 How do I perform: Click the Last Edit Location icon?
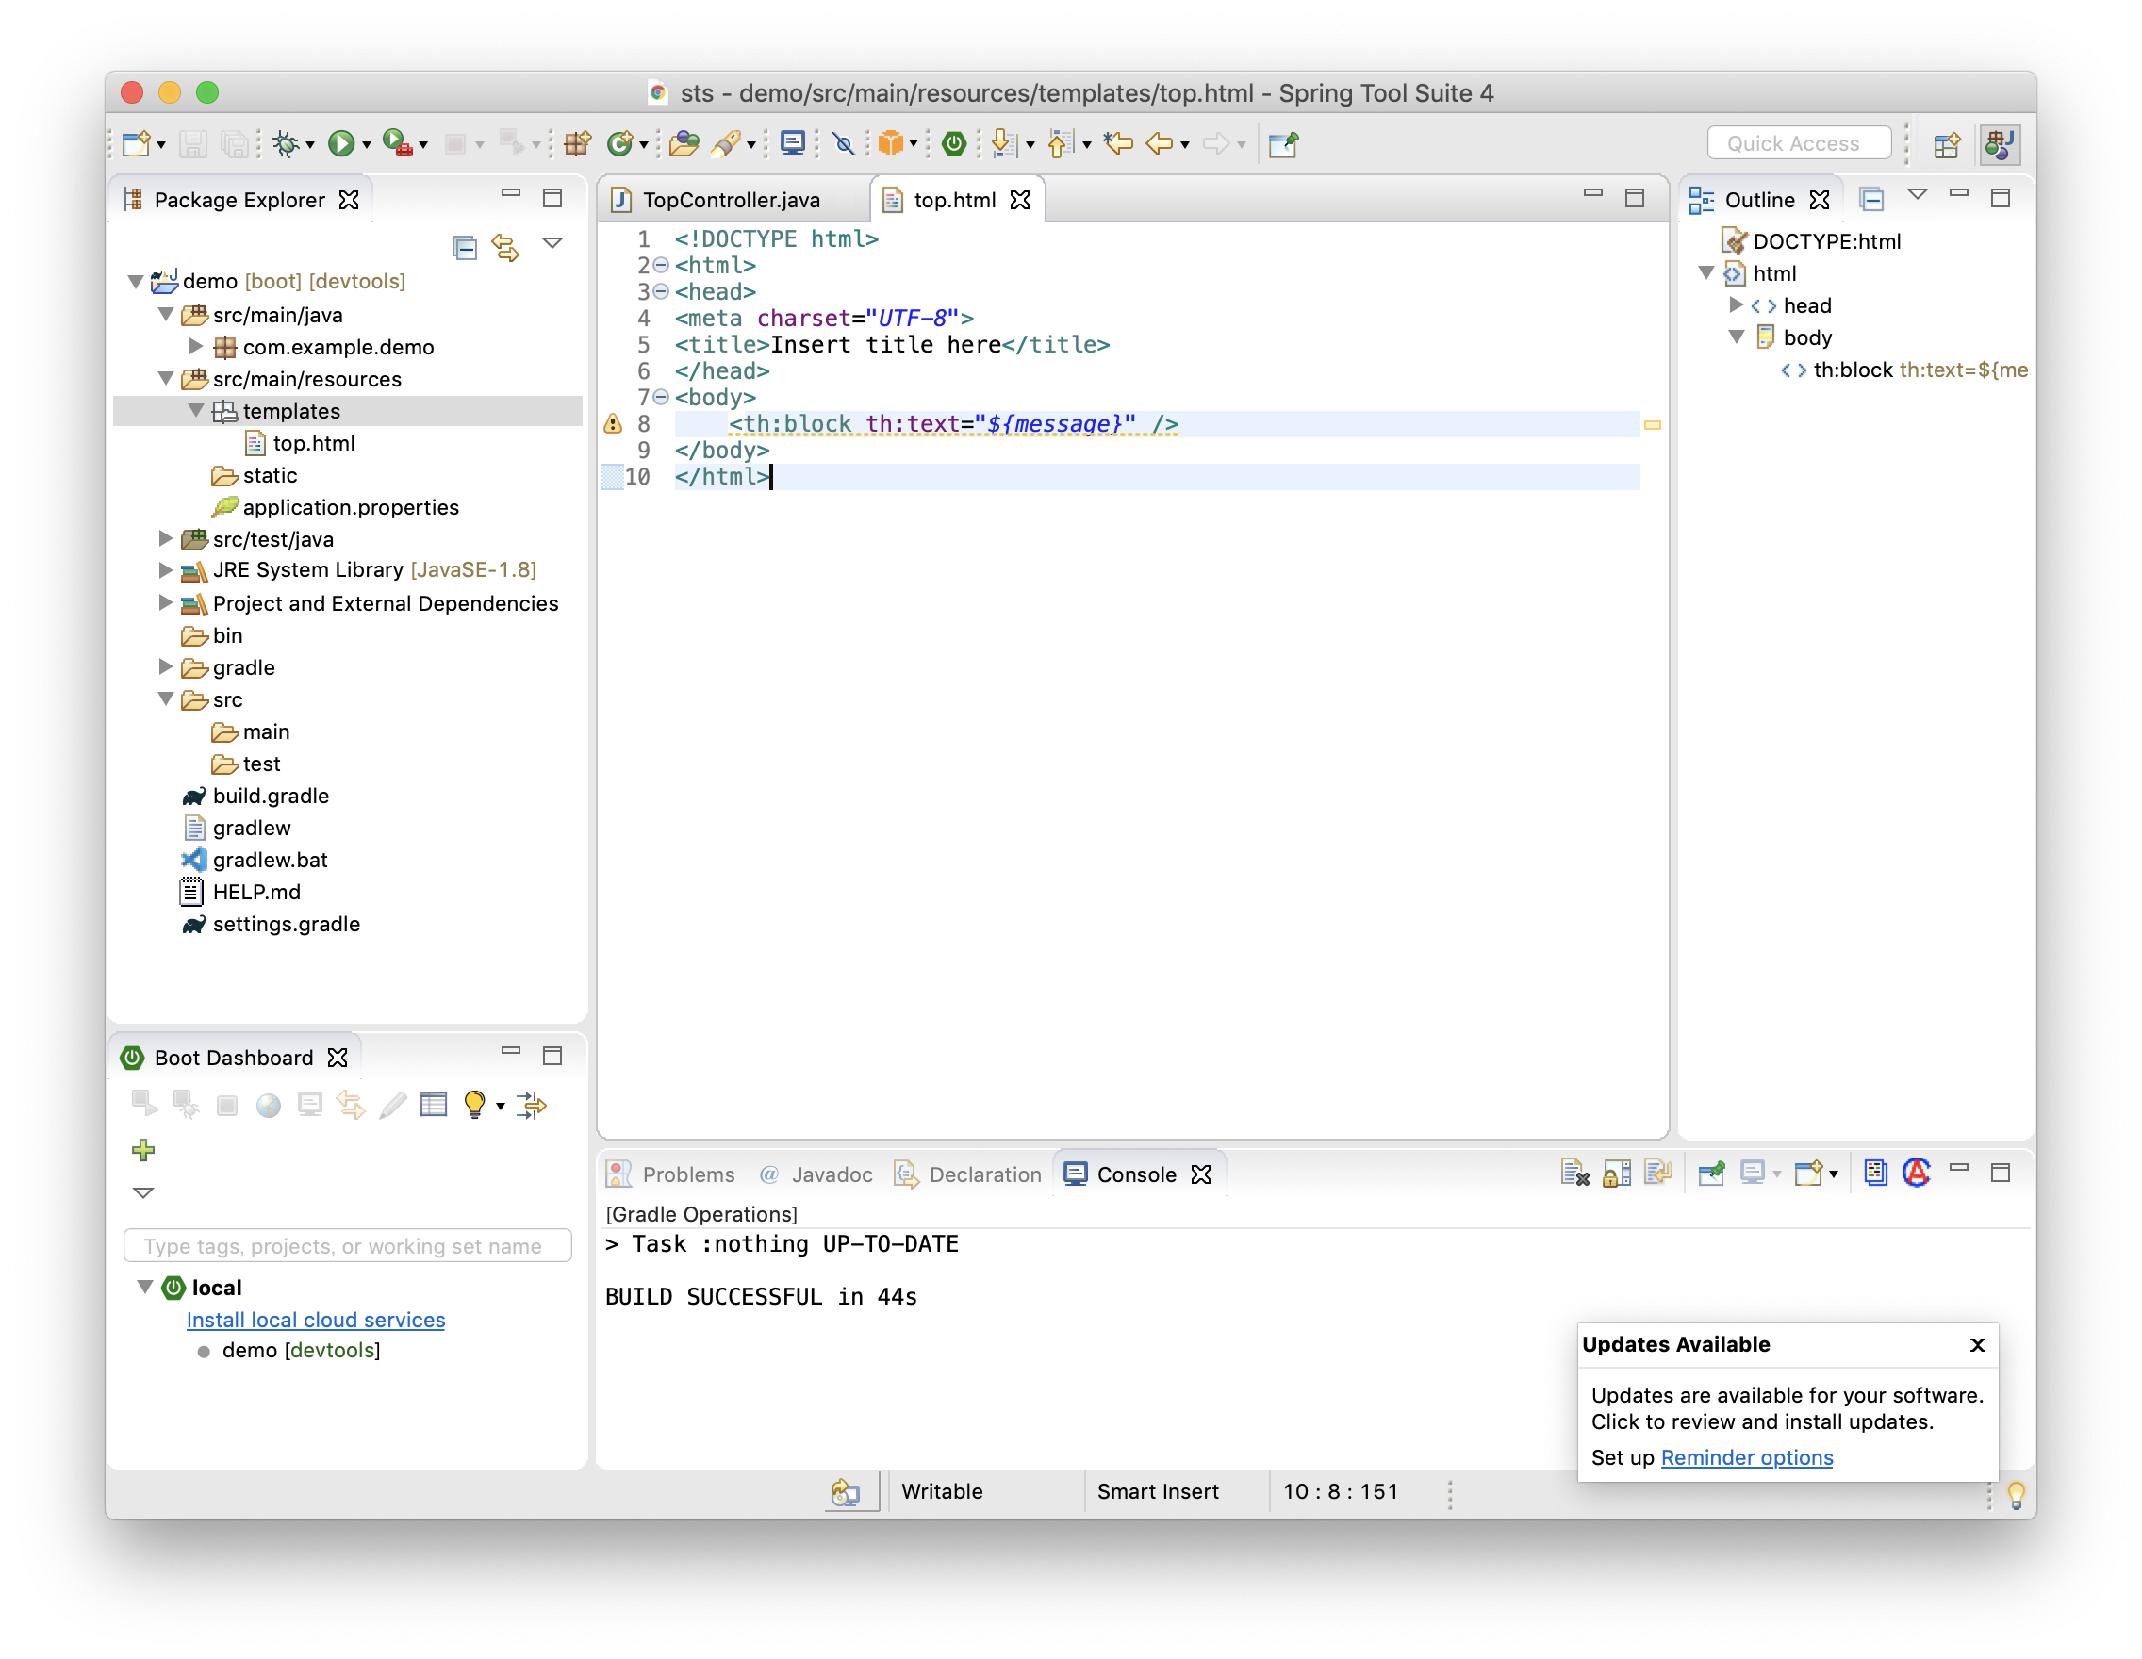1117,144
